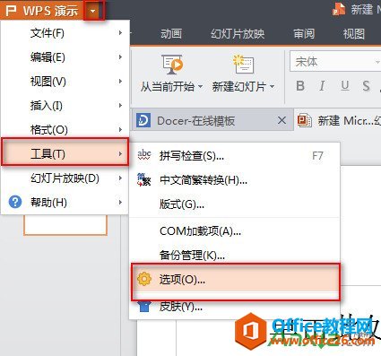Open 皮肤(Y)... skin settings
Viewport: 381px width, 356px height.
click(x=235, y=307)
